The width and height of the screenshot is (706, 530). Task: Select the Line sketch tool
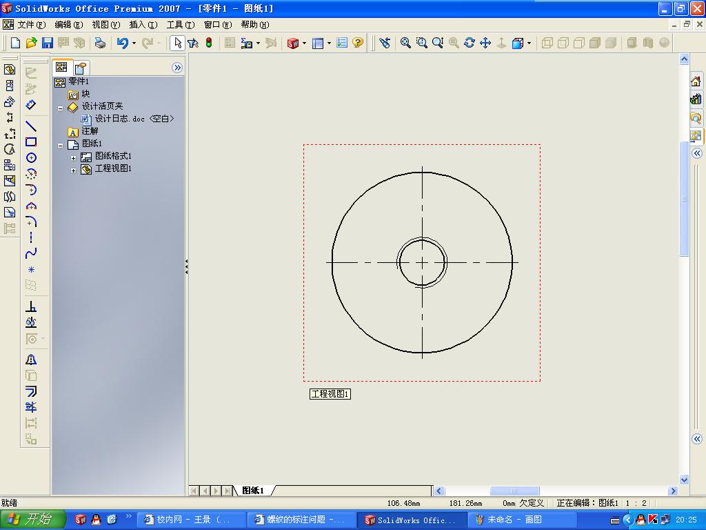pyautogui.click(x=30, y=126)
